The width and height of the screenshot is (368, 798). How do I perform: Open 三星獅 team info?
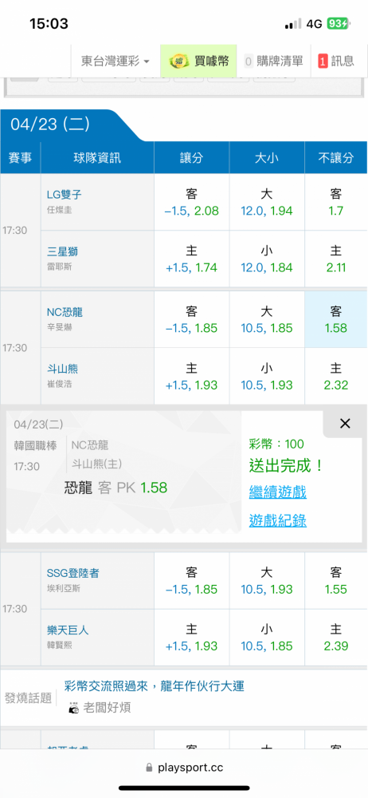(62, 252)
